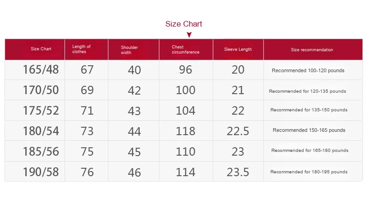Select the 165/48 size cell
This screenshot has height=206, width=369.
(x=41, y=70)
